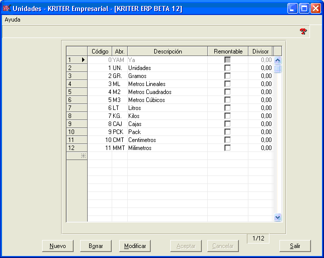Click the 'CMT' abbreviation cell

[120, 140]
